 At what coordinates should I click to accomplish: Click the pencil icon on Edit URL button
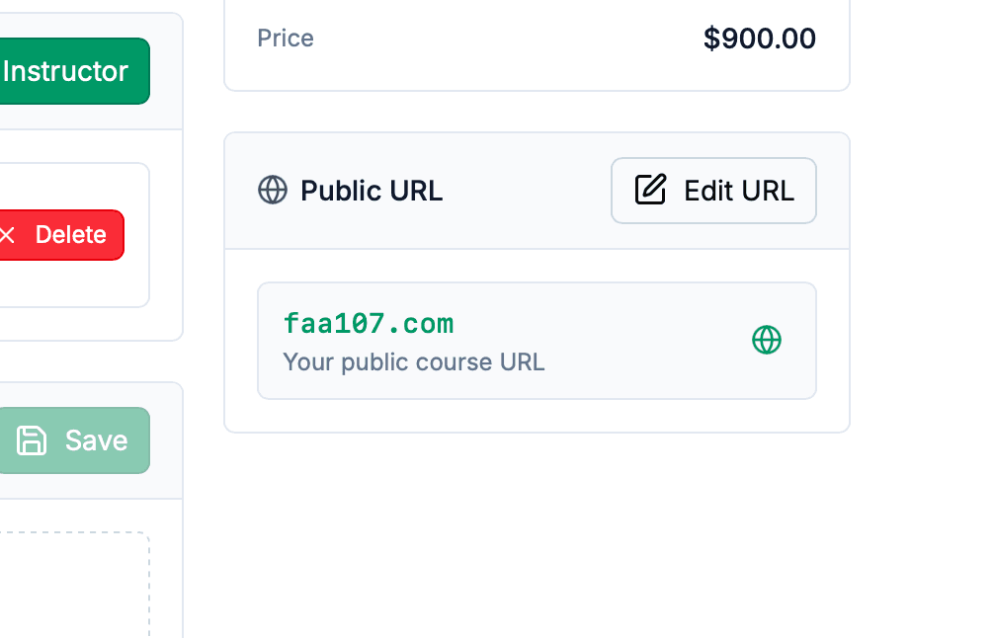(649, 190)
